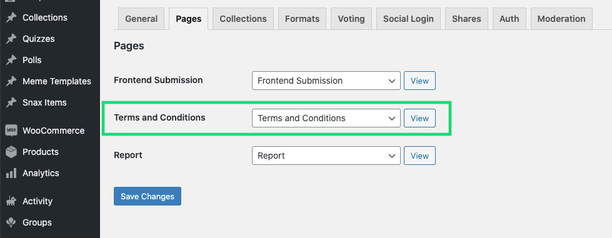Click the Save Changes button
This screenshot has width=612, height=238.
tap(148, 196)
